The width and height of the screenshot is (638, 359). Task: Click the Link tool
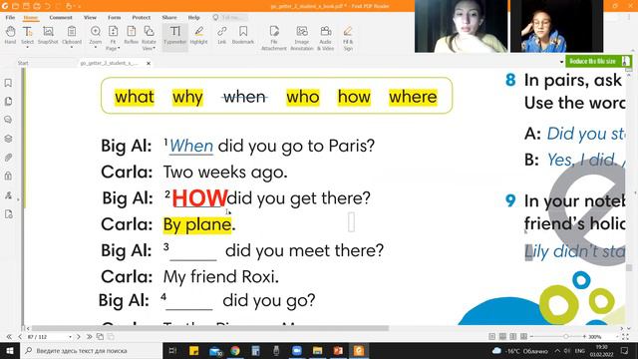(x=221, y=35)
